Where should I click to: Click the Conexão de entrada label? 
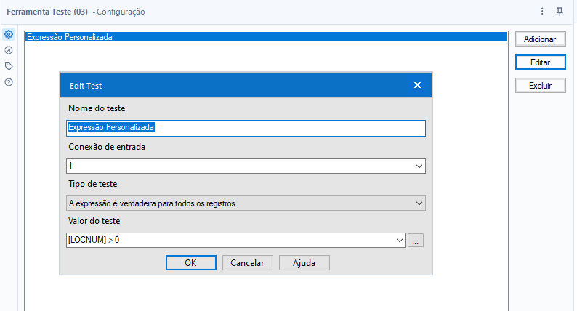[107, 147]
